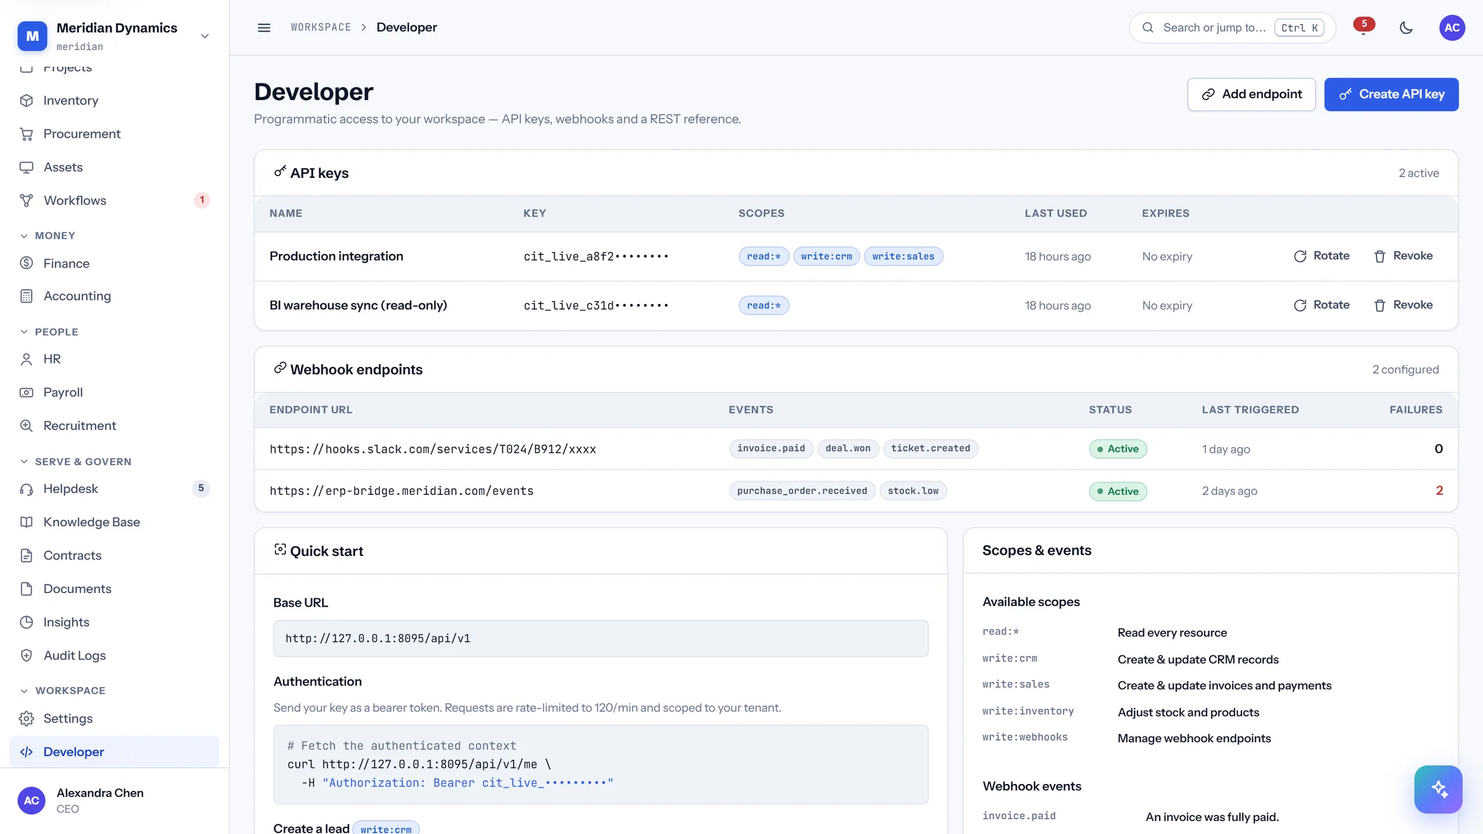Navigate to Payroll
Screen dimensions: 1483x834
click(x=115, y=392)
